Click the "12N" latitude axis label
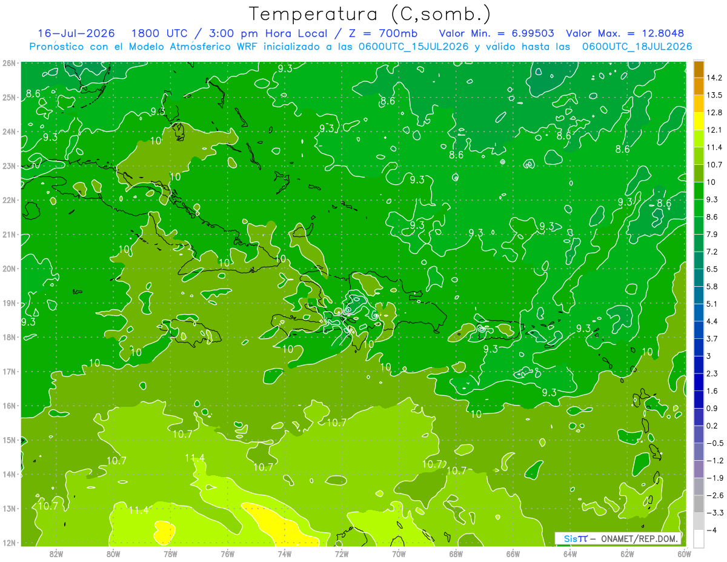727x562 pixels. point(8,543)
